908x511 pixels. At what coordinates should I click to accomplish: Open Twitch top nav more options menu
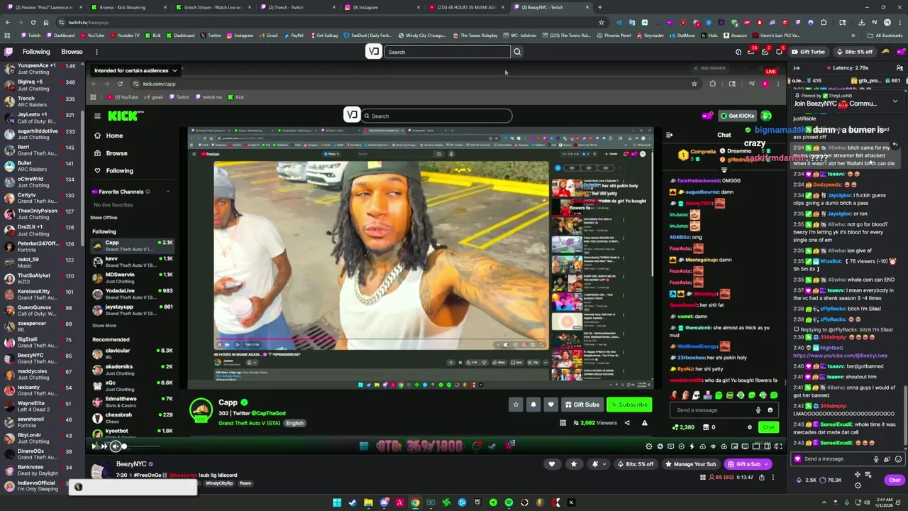pos(96,52)
